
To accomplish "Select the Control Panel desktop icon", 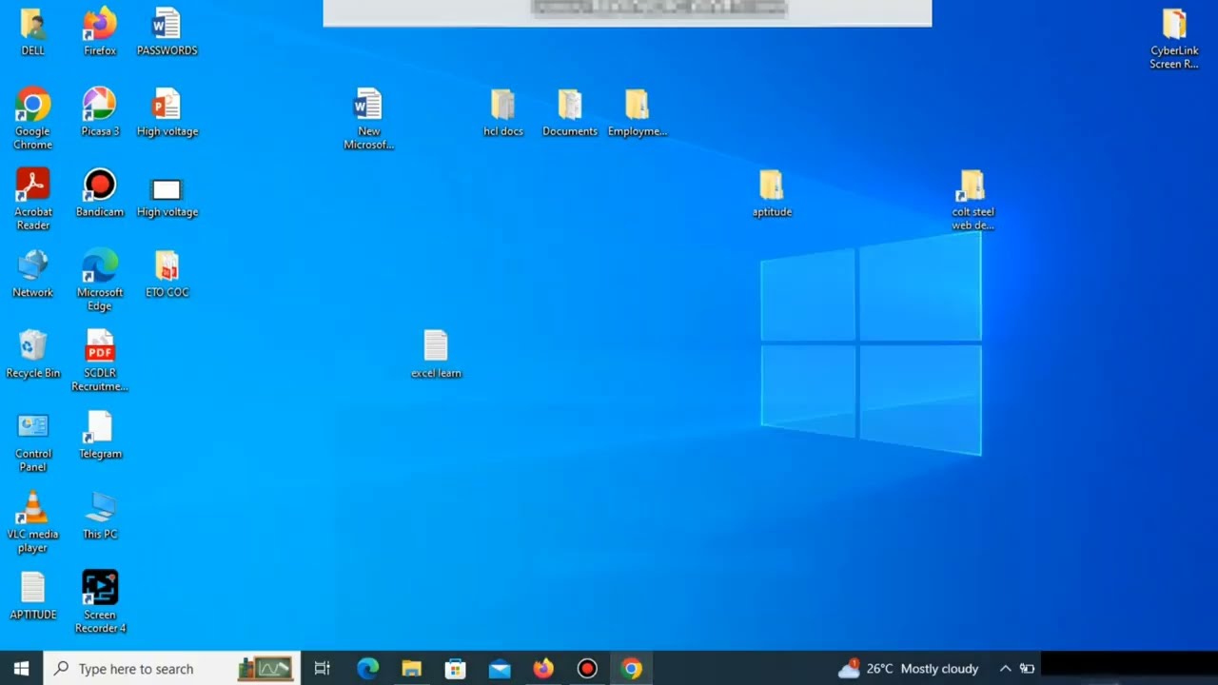I will coord(32,441).
